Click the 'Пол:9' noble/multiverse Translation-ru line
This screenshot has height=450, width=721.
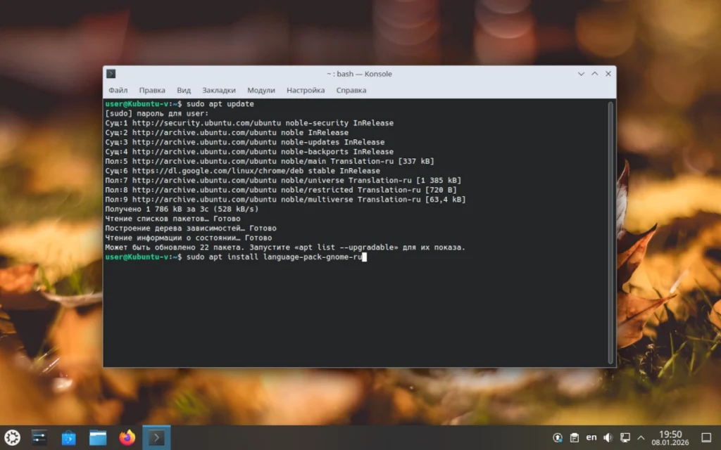click(286, 199)
